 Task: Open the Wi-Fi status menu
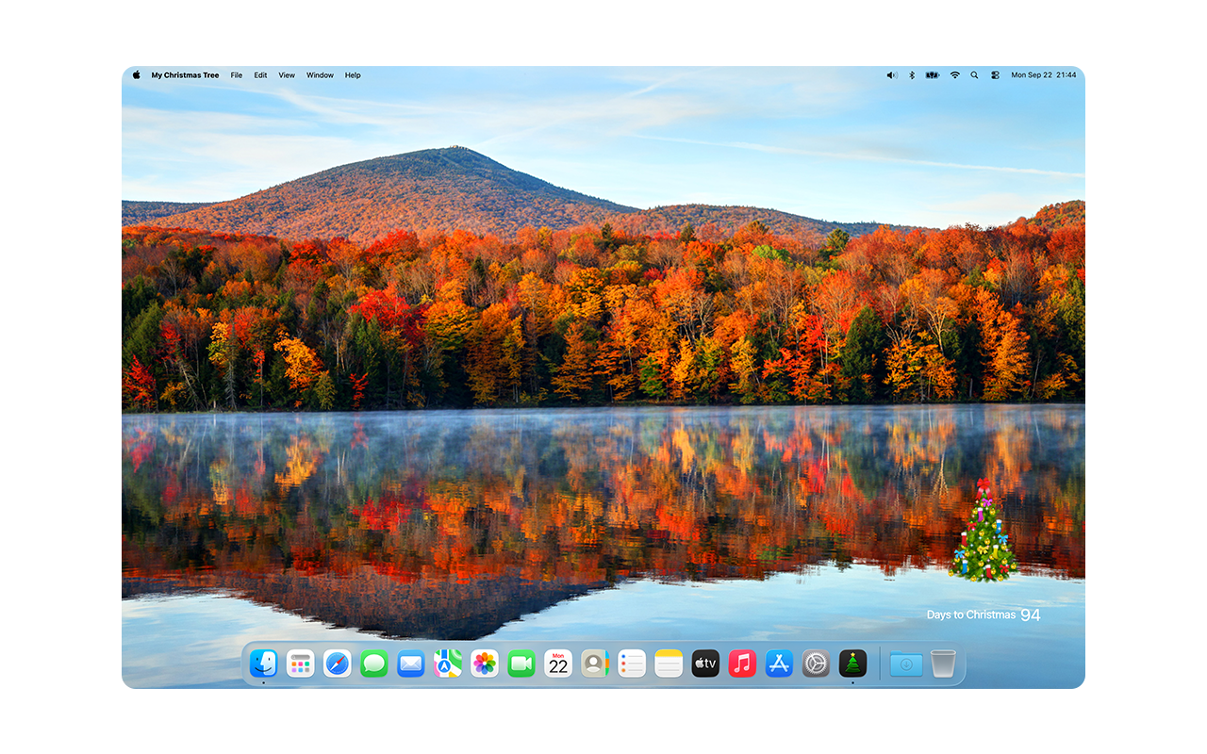[x=954, y=75]
